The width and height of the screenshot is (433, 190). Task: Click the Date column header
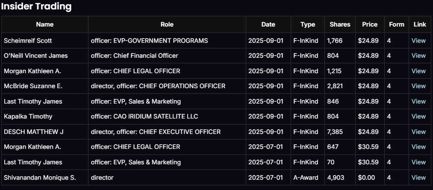(268, 24)
